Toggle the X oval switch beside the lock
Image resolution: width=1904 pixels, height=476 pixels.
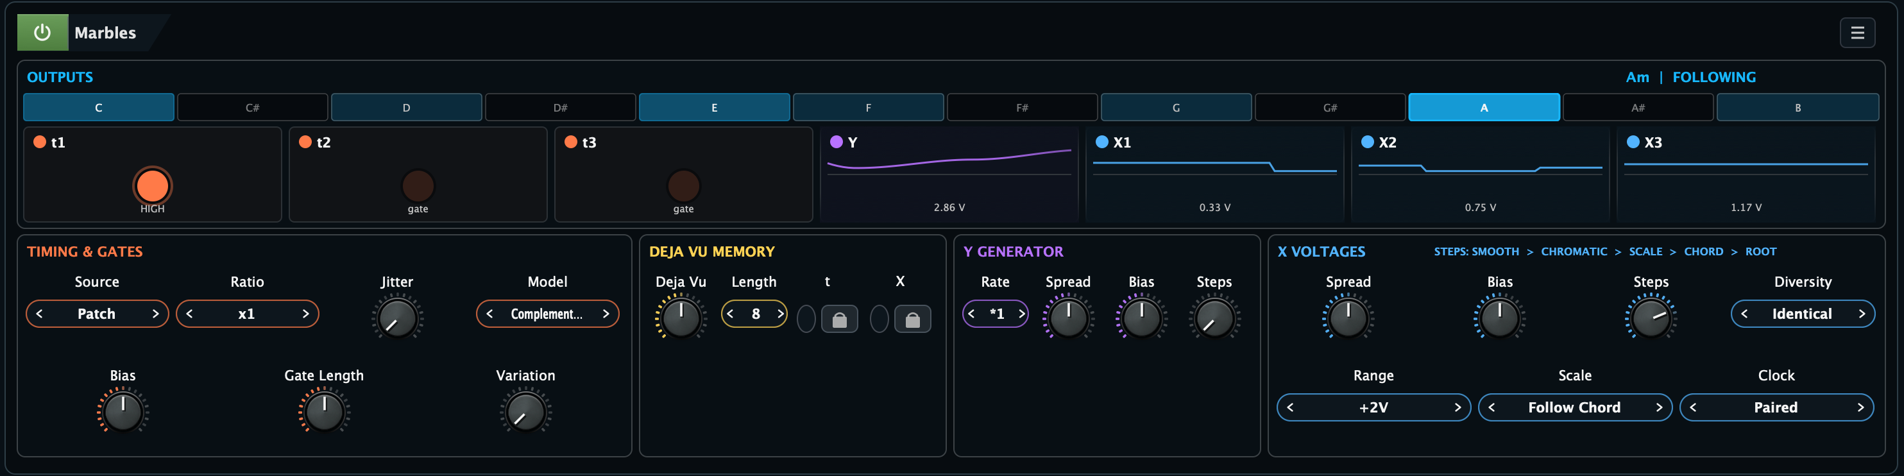879,319
